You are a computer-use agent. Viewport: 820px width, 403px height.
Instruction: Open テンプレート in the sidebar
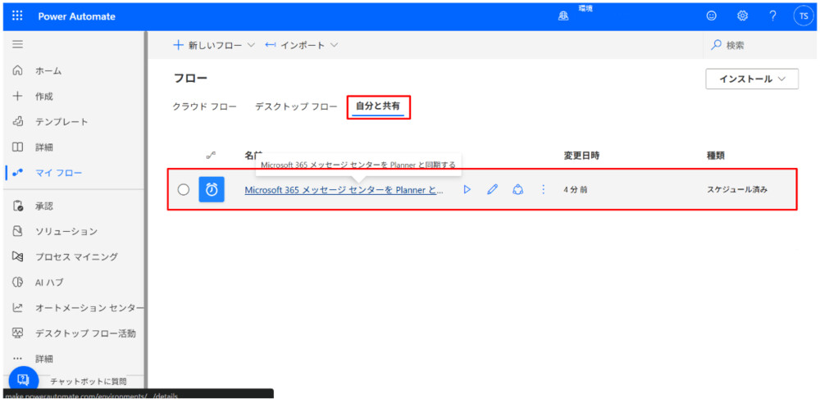[x=61, y=122]
